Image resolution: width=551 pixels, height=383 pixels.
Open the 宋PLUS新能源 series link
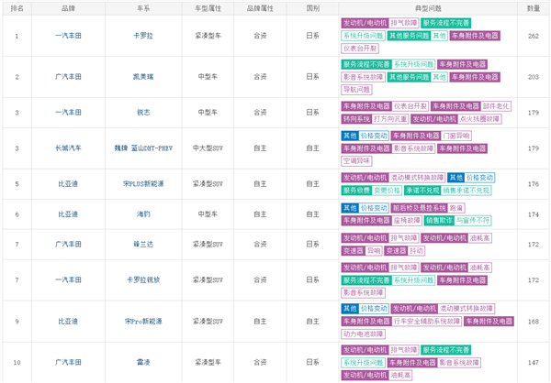pos(143,184)
